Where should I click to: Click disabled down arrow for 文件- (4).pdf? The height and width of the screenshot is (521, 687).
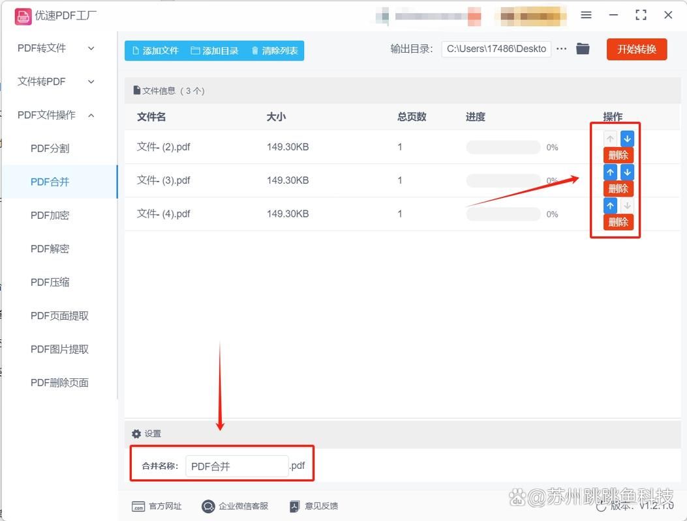[627, 206]
